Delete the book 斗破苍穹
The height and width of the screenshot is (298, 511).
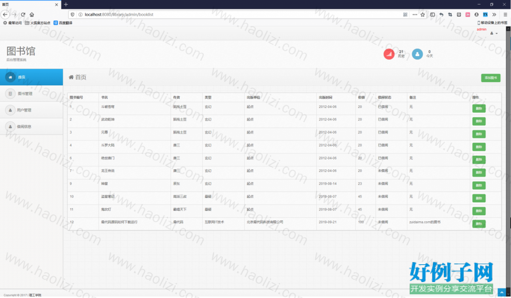click(479, 109)
